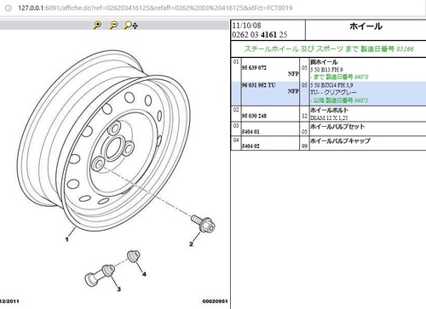The width and height of the screenshot is (426, 309).
Task: Click the wheel bolt illustration
Action: (203, 223)
